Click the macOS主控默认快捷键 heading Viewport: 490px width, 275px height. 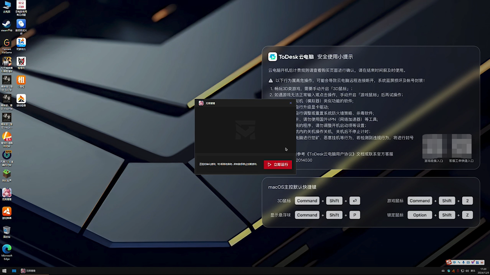292,187
